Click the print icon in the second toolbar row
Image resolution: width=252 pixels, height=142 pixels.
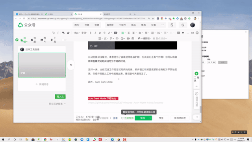(128, 39)
